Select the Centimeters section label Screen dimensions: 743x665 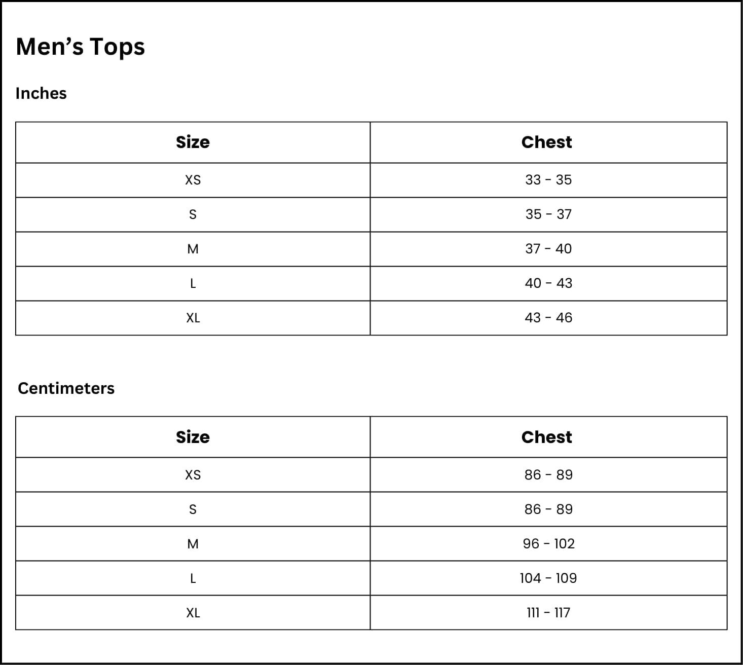click(66, 388)
